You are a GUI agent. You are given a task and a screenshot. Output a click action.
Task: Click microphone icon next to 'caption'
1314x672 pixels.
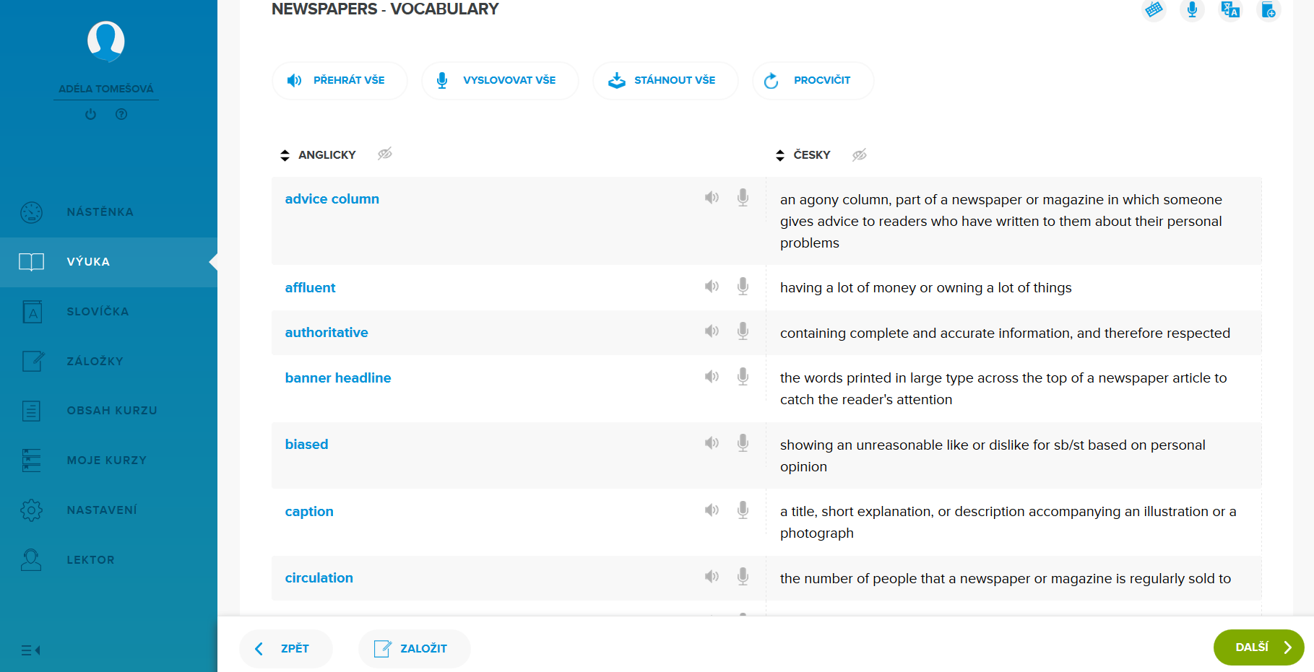743,510
